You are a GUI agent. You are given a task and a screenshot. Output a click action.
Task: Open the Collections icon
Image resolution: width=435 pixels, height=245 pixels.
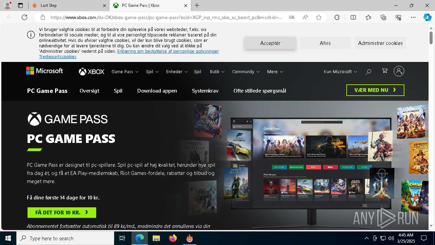(x=383, y=17)
